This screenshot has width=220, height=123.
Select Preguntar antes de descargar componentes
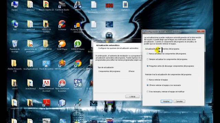pos(147,66)
